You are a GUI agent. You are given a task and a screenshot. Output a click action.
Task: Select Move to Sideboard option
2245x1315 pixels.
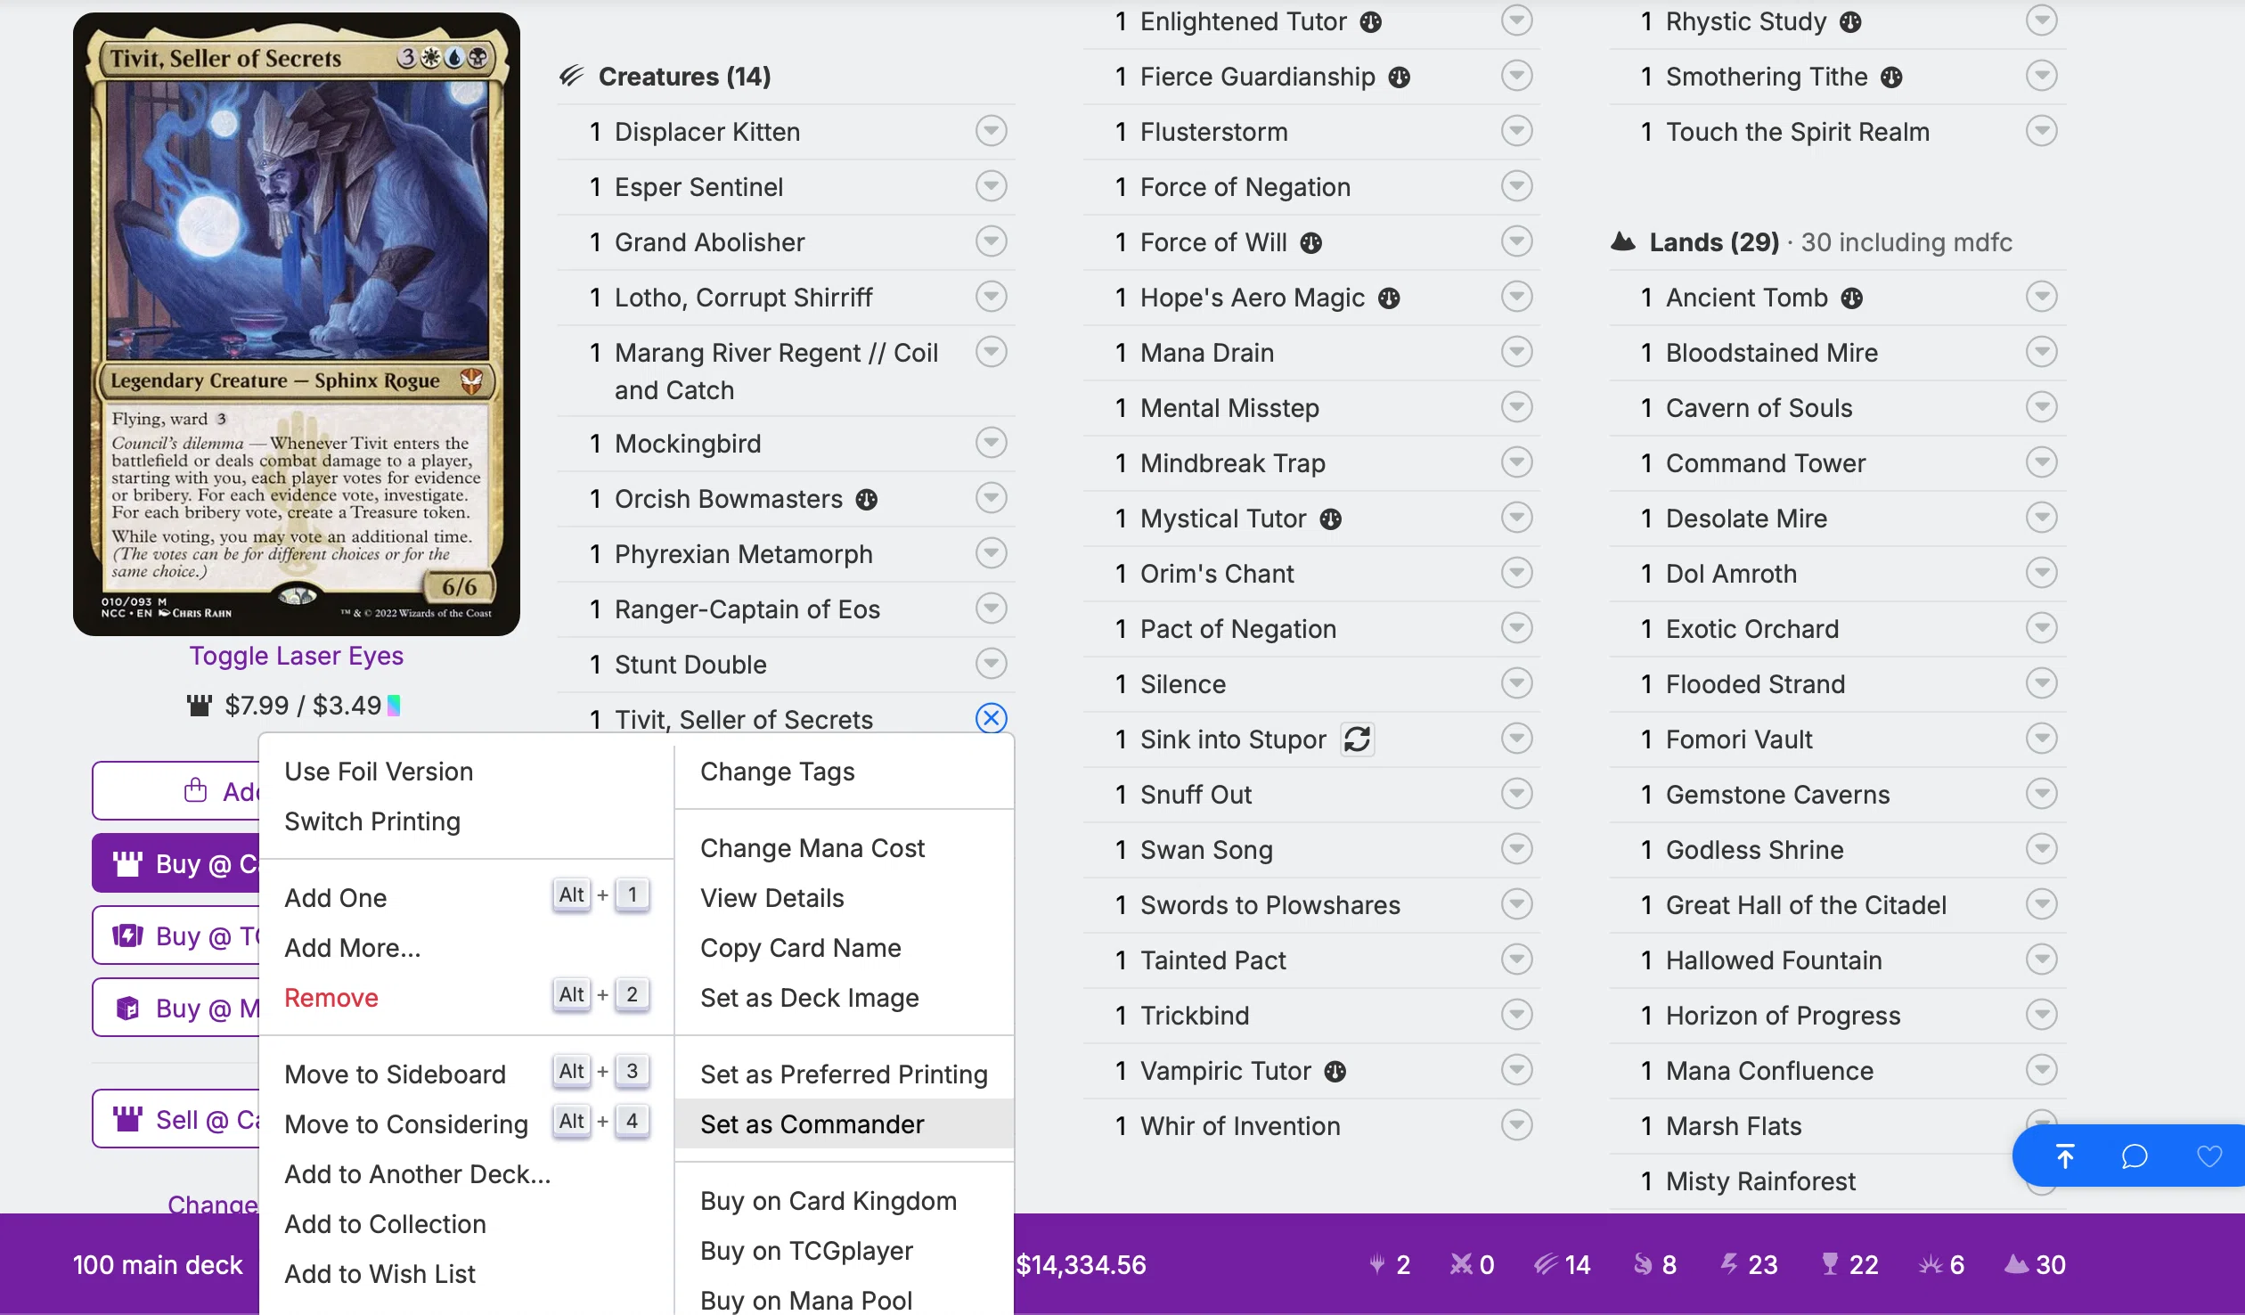tap(467, 1074)
